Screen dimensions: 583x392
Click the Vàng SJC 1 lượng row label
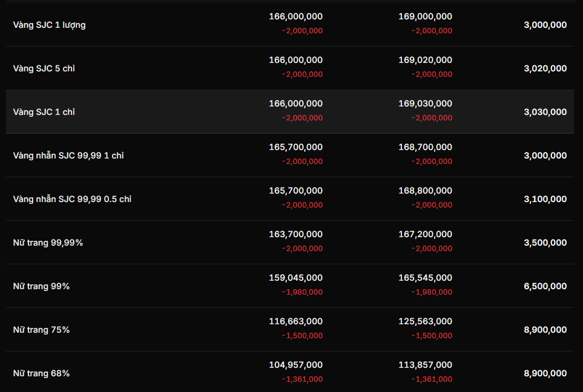49,25
